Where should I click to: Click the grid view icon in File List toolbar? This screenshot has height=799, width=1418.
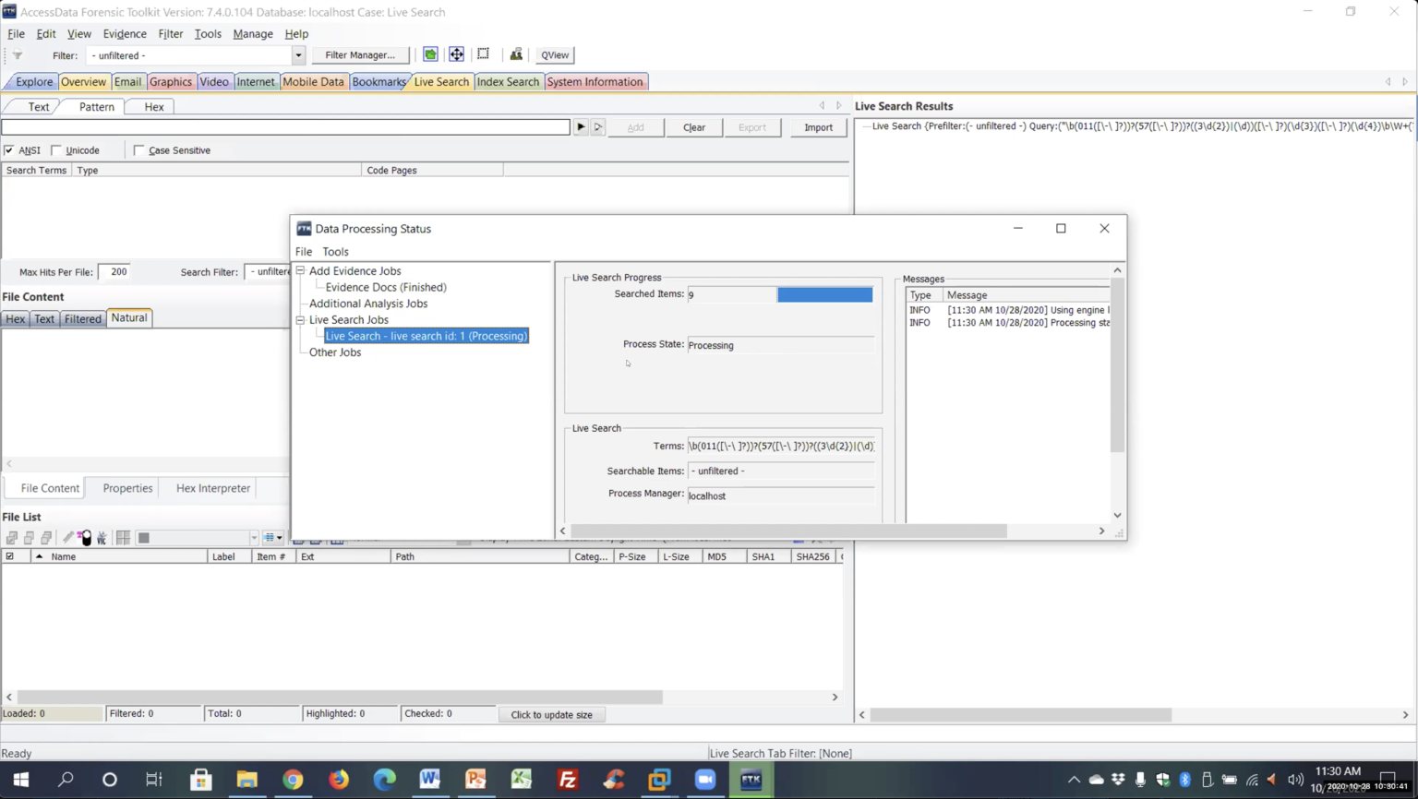coord(123,538)
